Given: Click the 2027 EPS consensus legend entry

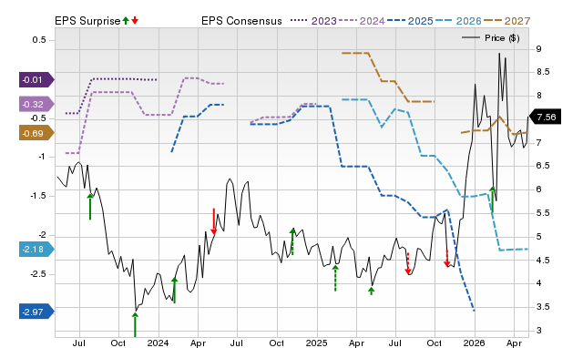Looking at the screenshot, I should pos(506,21).
